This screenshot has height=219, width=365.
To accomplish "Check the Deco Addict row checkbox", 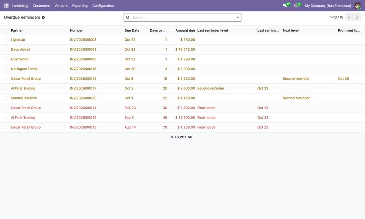I will [x=6, y=49].
